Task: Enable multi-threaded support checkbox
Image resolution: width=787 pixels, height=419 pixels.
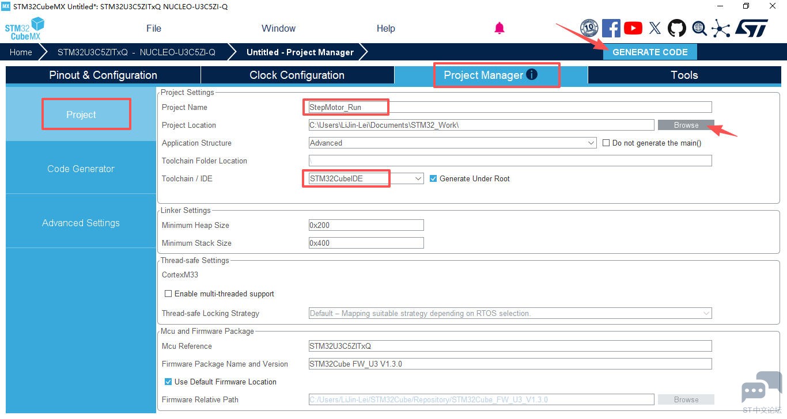Action: [x=168, y=294]
